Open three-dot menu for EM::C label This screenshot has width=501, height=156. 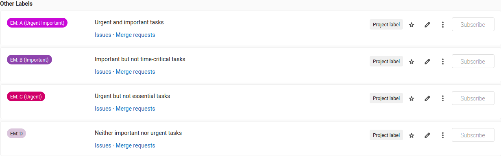pyautogui.click(x=442, y=98)
